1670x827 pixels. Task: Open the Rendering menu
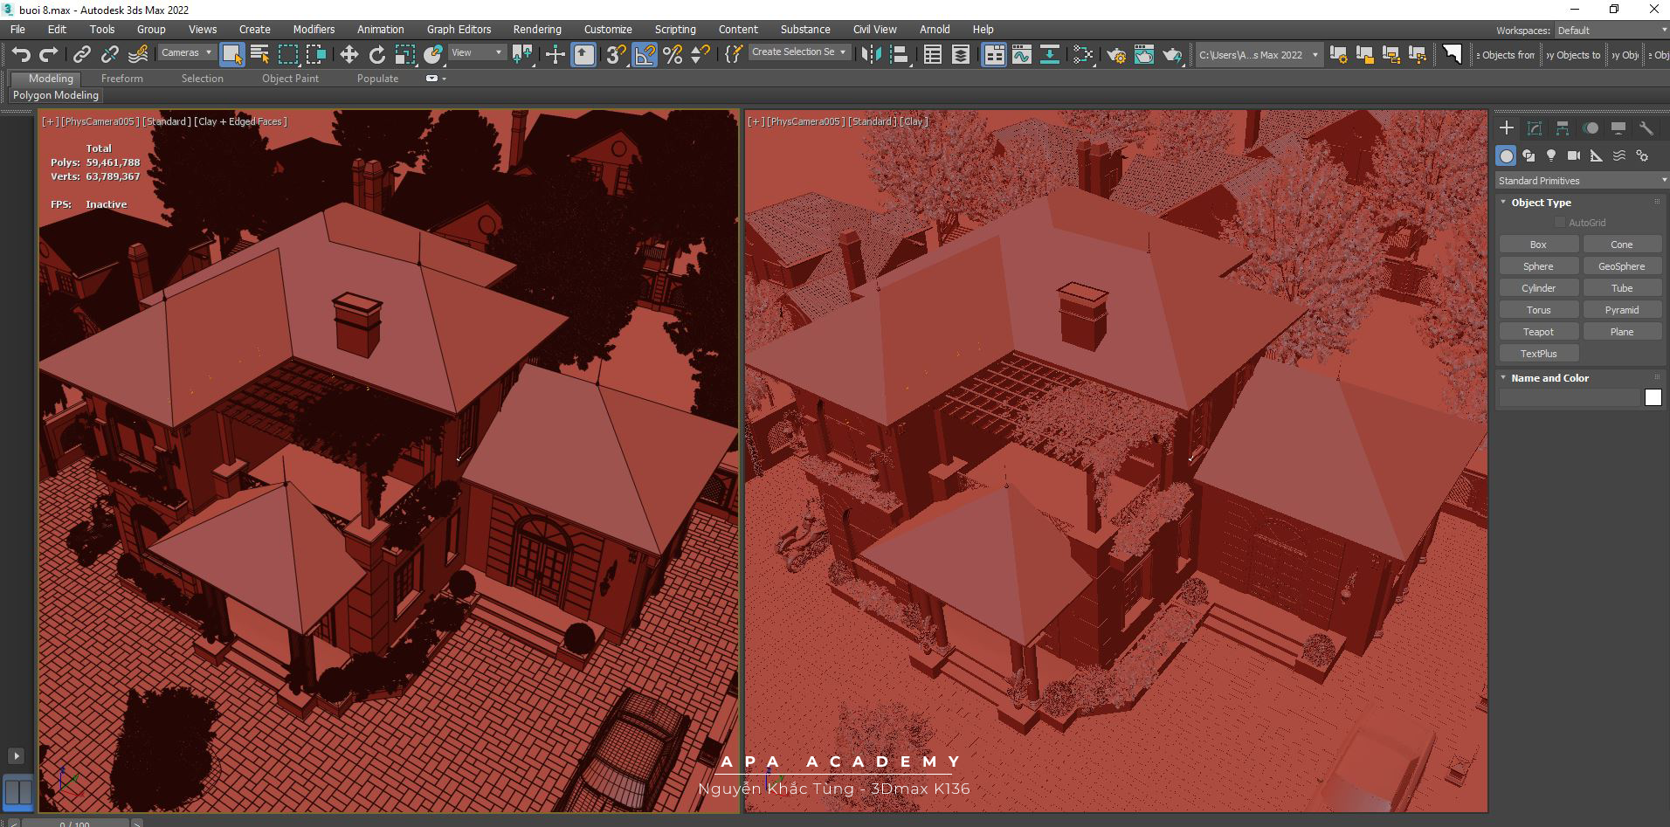[536, 30]
